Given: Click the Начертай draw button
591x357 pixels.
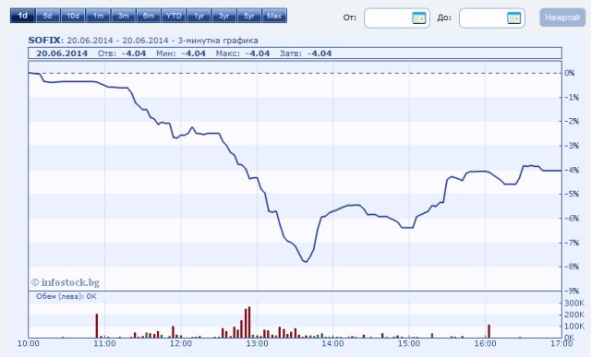Looking at the screenshot, I should pos(562,18).
